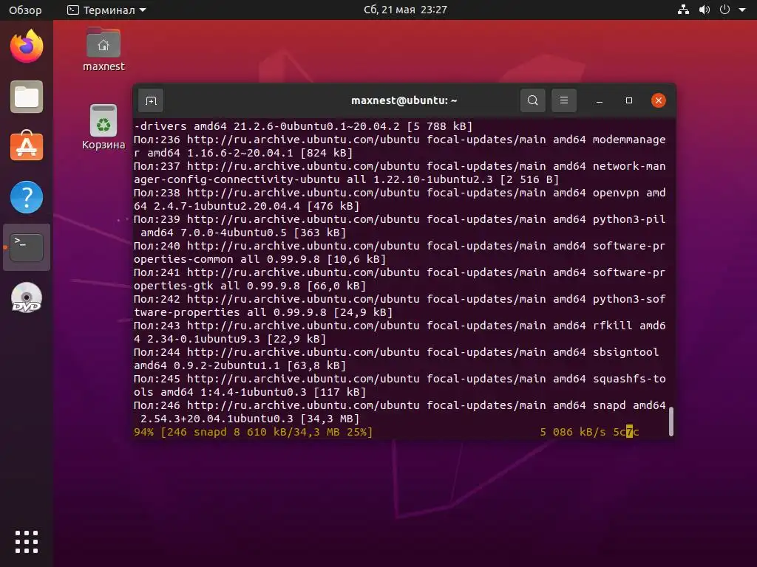
Task: Open the maxnest home folder on the desktop
Action: click(x=103, y=49)
